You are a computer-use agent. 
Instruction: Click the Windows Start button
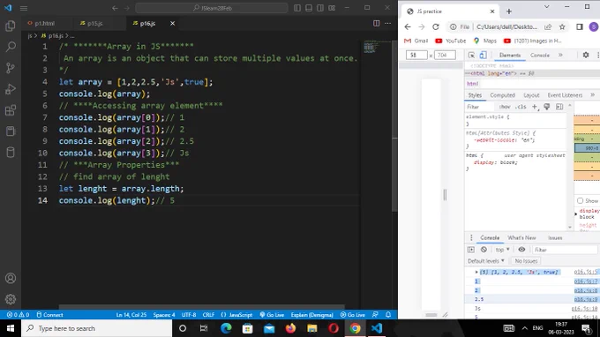click(11, 328)
